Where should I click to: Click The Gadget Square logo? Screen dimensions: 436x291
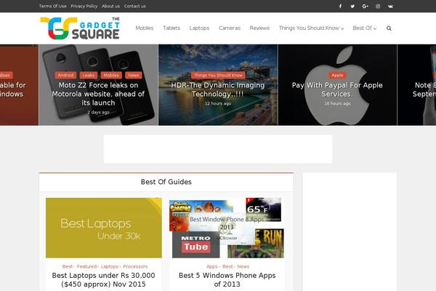coord(80,28)
